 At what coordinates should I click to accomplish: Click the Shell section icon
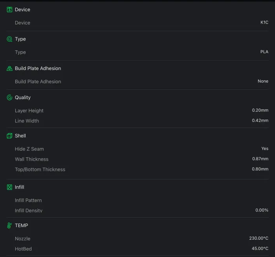click(9, 136)
